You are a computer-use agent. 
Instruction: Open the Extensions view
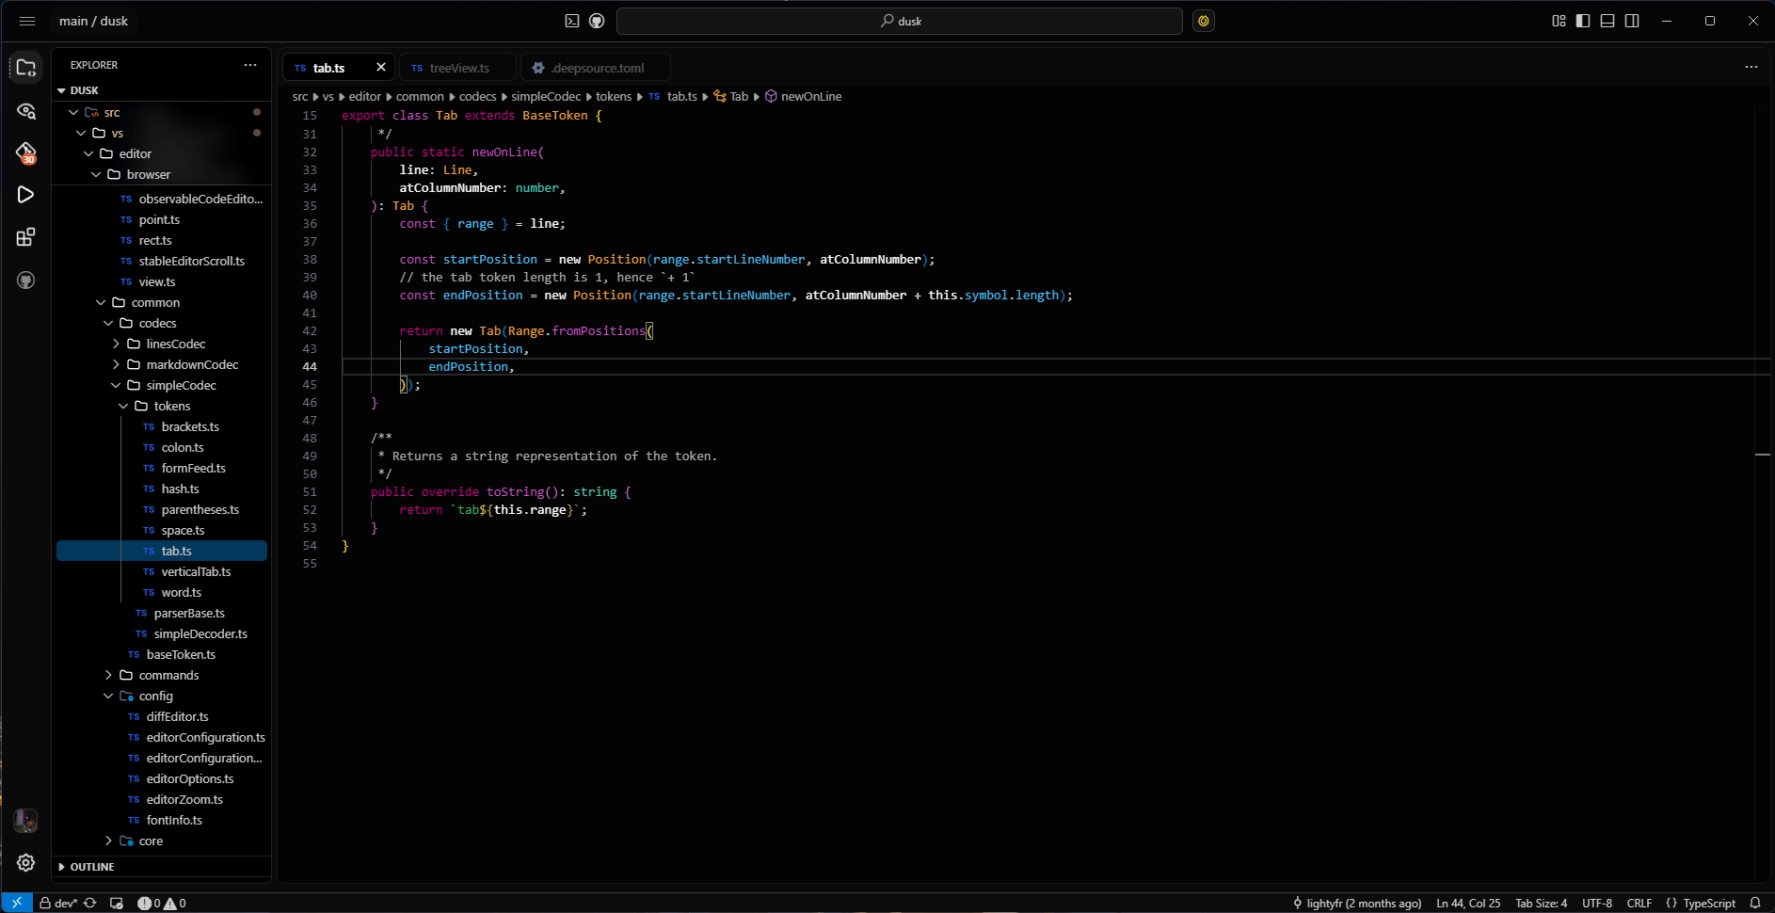[x=26, y=237]
